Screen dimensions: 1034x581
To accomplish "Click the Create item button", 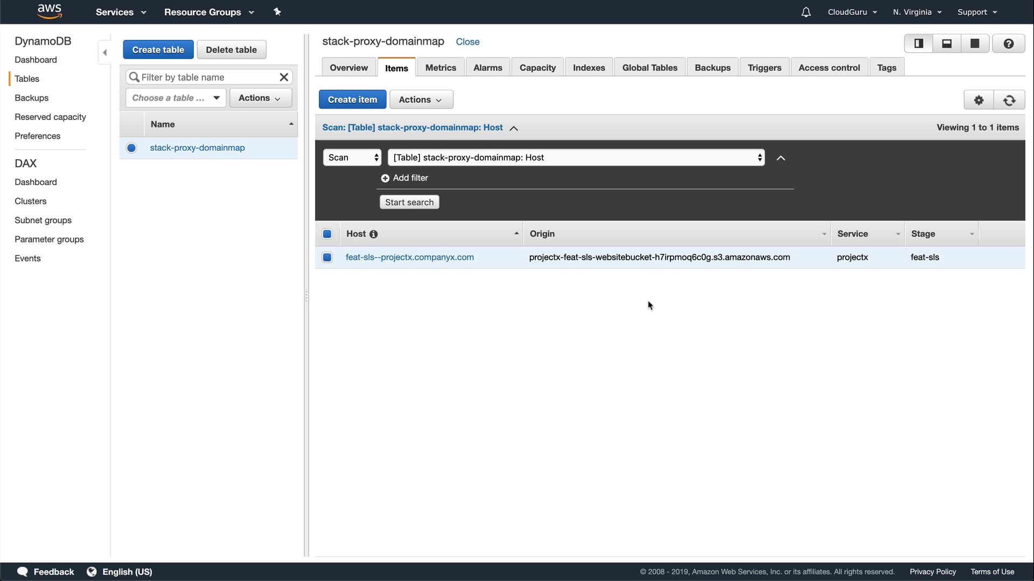I will [352, 100].
